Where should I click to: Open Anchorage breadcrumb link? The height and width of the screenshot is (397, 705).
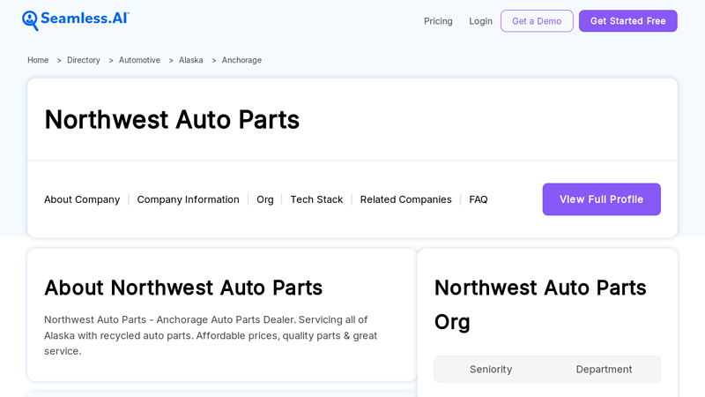[x=241, y=60]
